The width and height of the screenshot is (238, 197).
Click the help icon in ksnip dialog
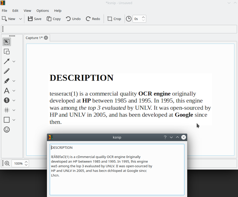pyautogui.click(x=165, y=137)
